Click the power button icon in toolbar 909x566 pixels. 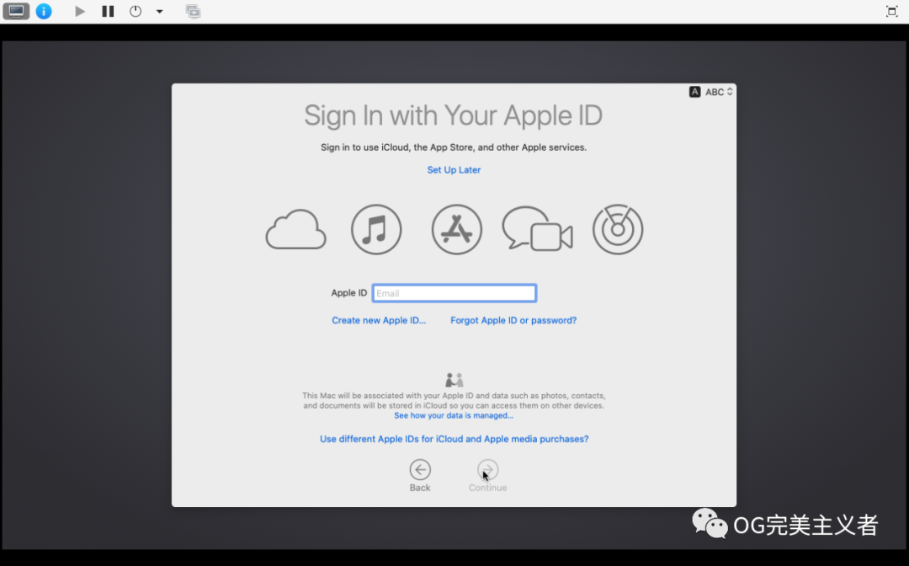(135, 11)
